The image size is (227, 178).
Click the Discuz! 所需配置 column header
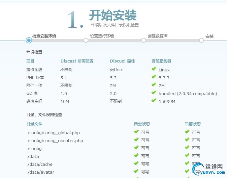click(77, 61)
